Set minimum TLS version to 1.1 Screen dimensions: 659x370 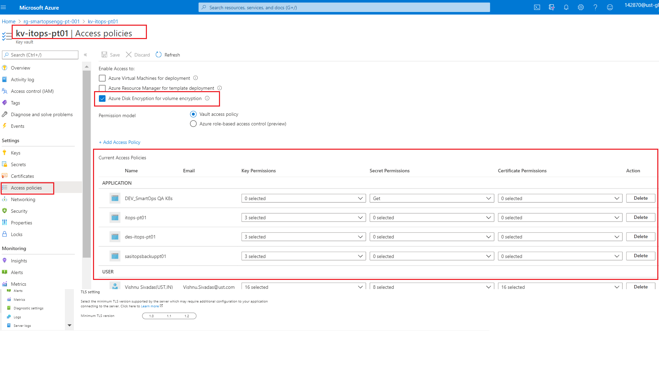pyautogui.click(x=169, y=316)
